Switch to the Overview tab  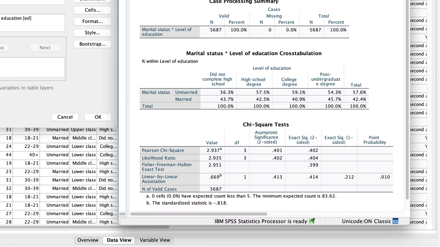click(88, 240)
